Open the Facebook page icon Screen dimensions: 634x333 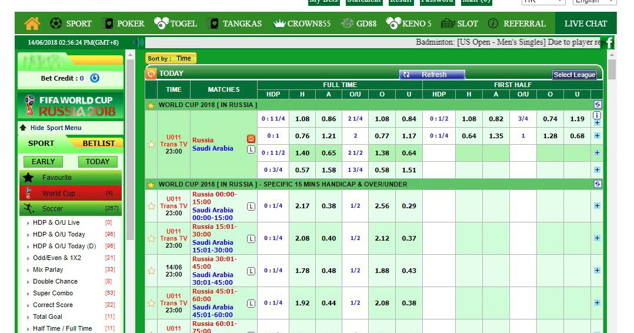[x=608, y=42]
